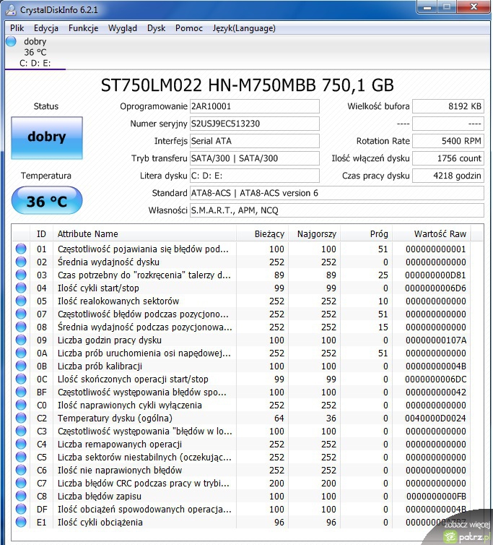Click the 36 °C temperature button
Viewport: 493px width, 545px height.
(x=46, y=201)
